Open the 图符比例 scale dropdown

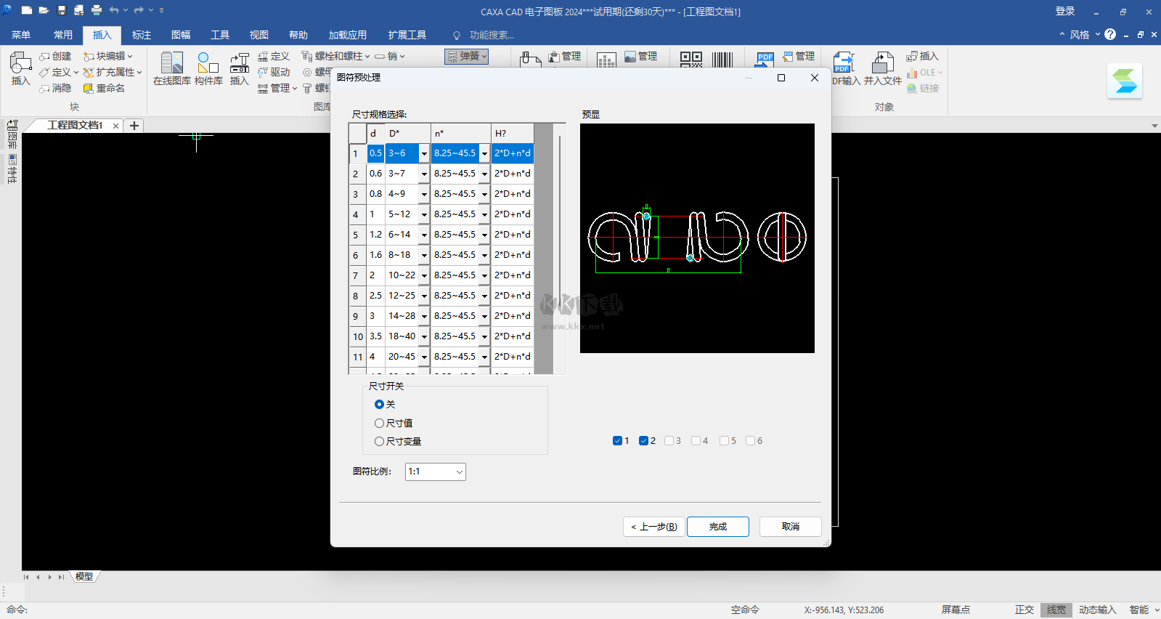[435, 472]
